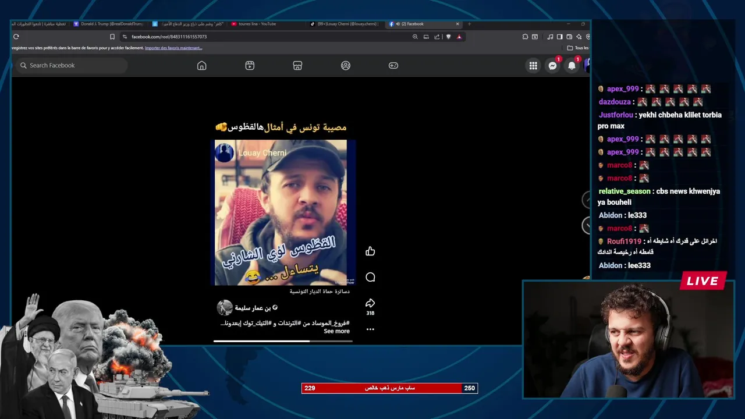Open the media control music-note icon
Screen dimensions: 745x419
[x=551, y=37]
